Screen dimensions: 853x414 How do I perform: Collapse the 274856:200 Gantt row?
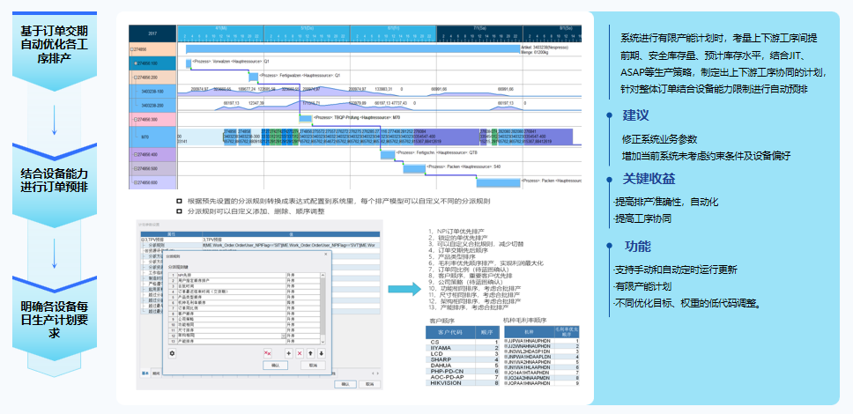click(132, 78)
